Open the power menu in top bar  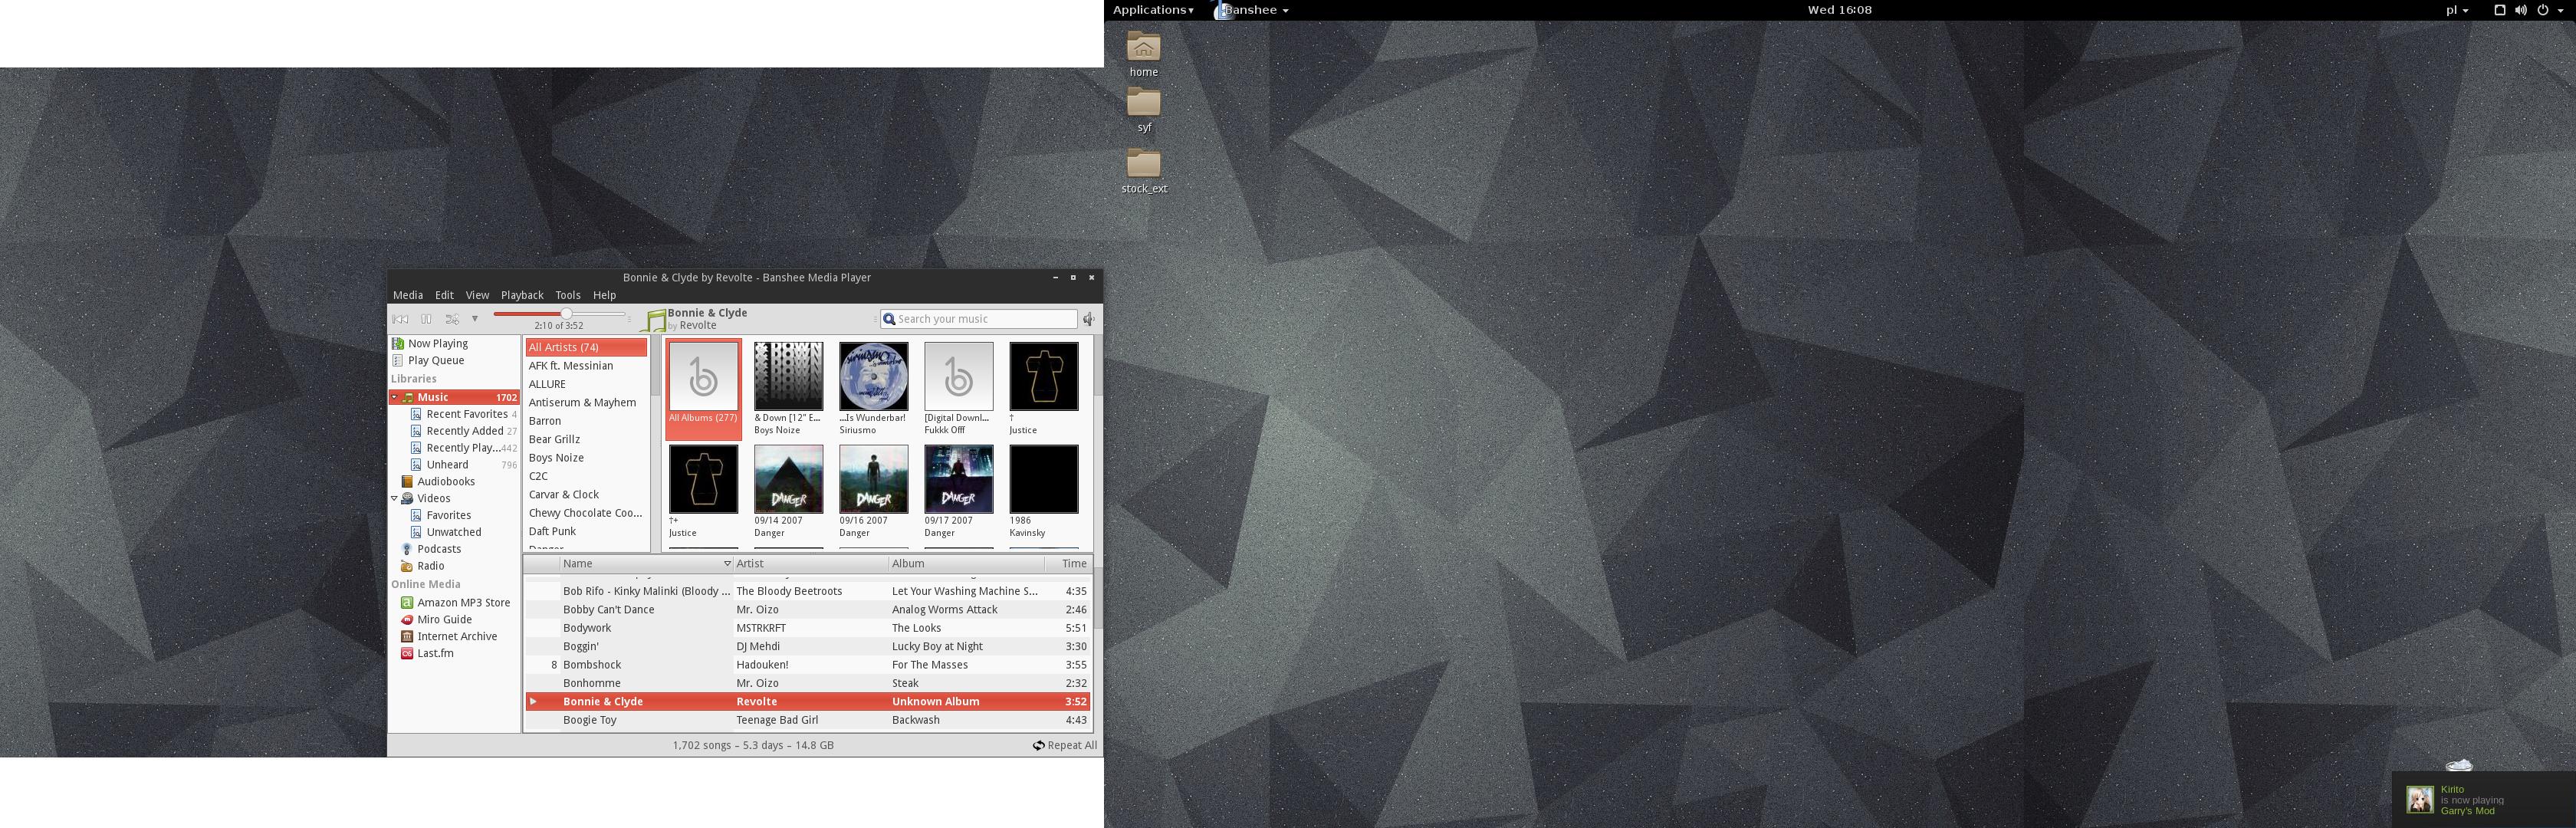click(2543, 10)
